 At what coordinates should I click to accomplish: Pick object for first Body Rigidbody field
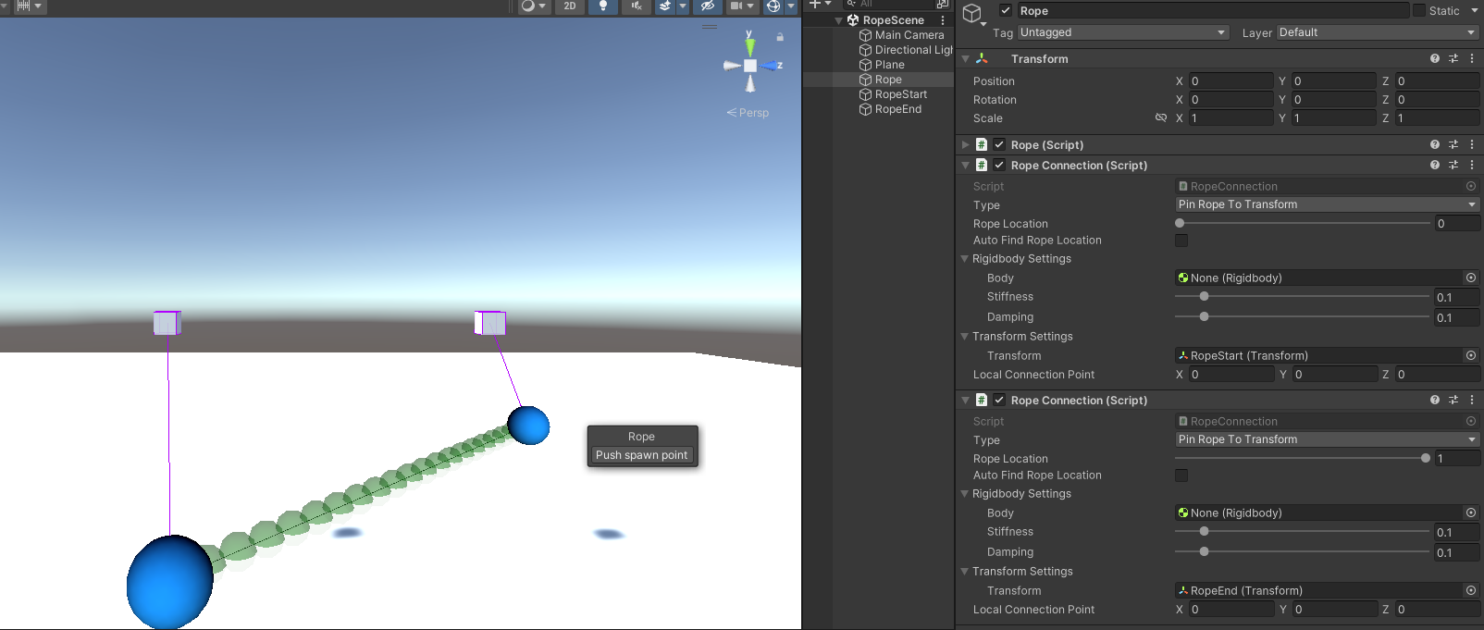coord(1471,278)
